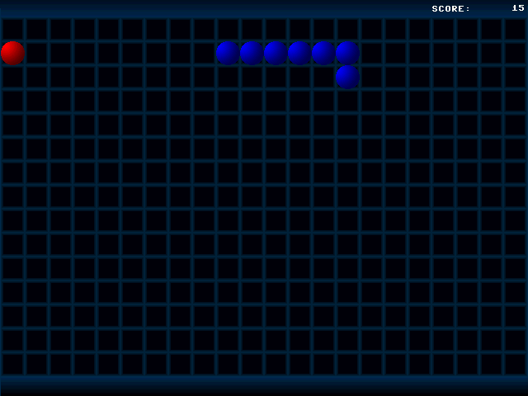528x396 pixels.
Task: Click the leftmost blue snake ball
Action: tap(228, 53)
